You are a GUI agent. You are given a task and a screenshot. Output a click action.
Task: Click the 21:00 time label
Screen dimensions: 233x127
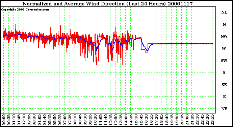point(187,120)
